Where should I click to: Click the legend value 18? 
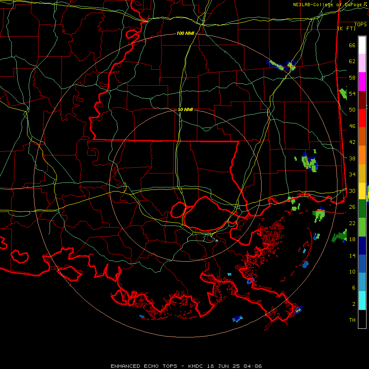[x=352, y=239]
